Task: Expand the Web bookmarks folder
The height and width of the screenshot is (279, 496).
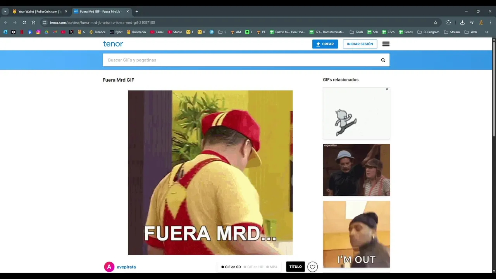Action: point(471,32)
